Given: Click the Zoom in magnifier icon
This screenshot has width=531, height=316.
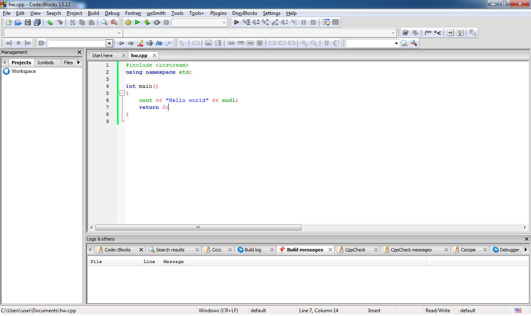Looking at the screenshot, I should click(x=304, y=43).
